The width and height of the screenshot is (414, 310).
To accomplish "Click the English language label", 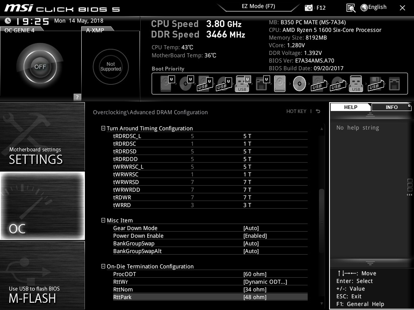I will 377,7.
